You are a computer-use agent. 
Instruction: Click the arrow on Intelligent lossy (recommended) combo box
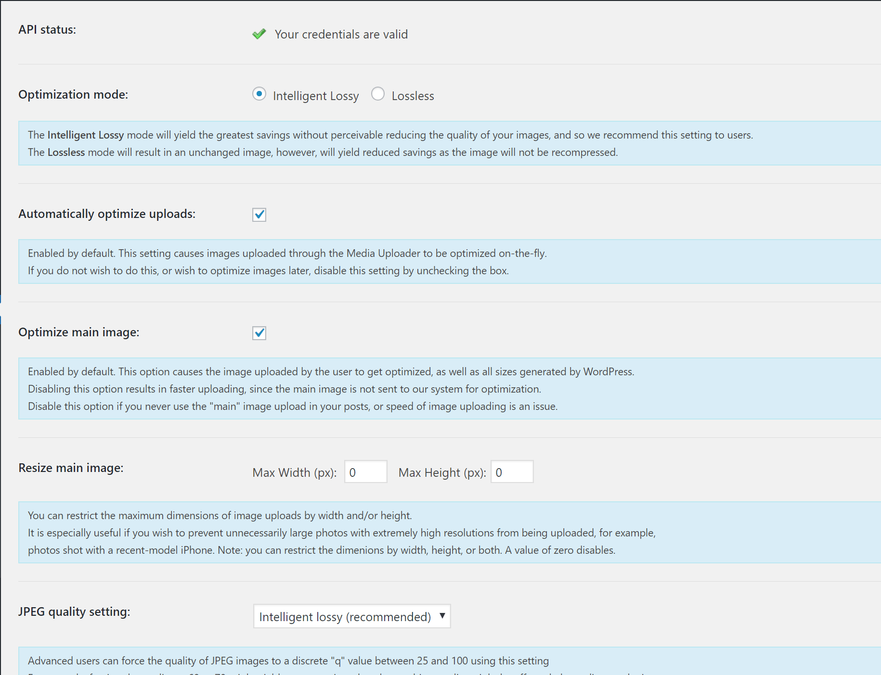tap(442, 616)
